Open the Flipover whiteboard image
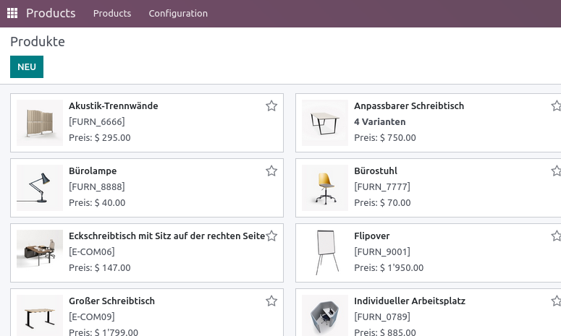This screenshot has width=561, height=336. pos(325,253)
